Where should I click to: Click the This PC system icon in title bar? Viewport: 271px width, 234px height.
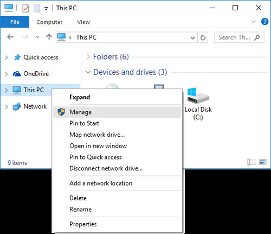click(9, 8)
